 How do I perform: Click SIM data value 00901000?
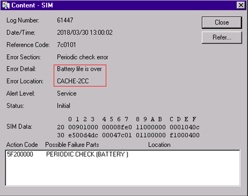(83, 127)
